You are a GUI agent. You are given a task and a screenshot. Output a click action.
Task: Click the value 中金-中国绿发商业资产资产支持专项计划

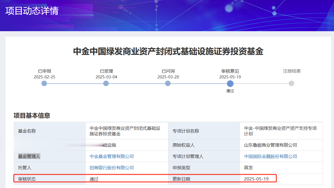tap(280, 131)
